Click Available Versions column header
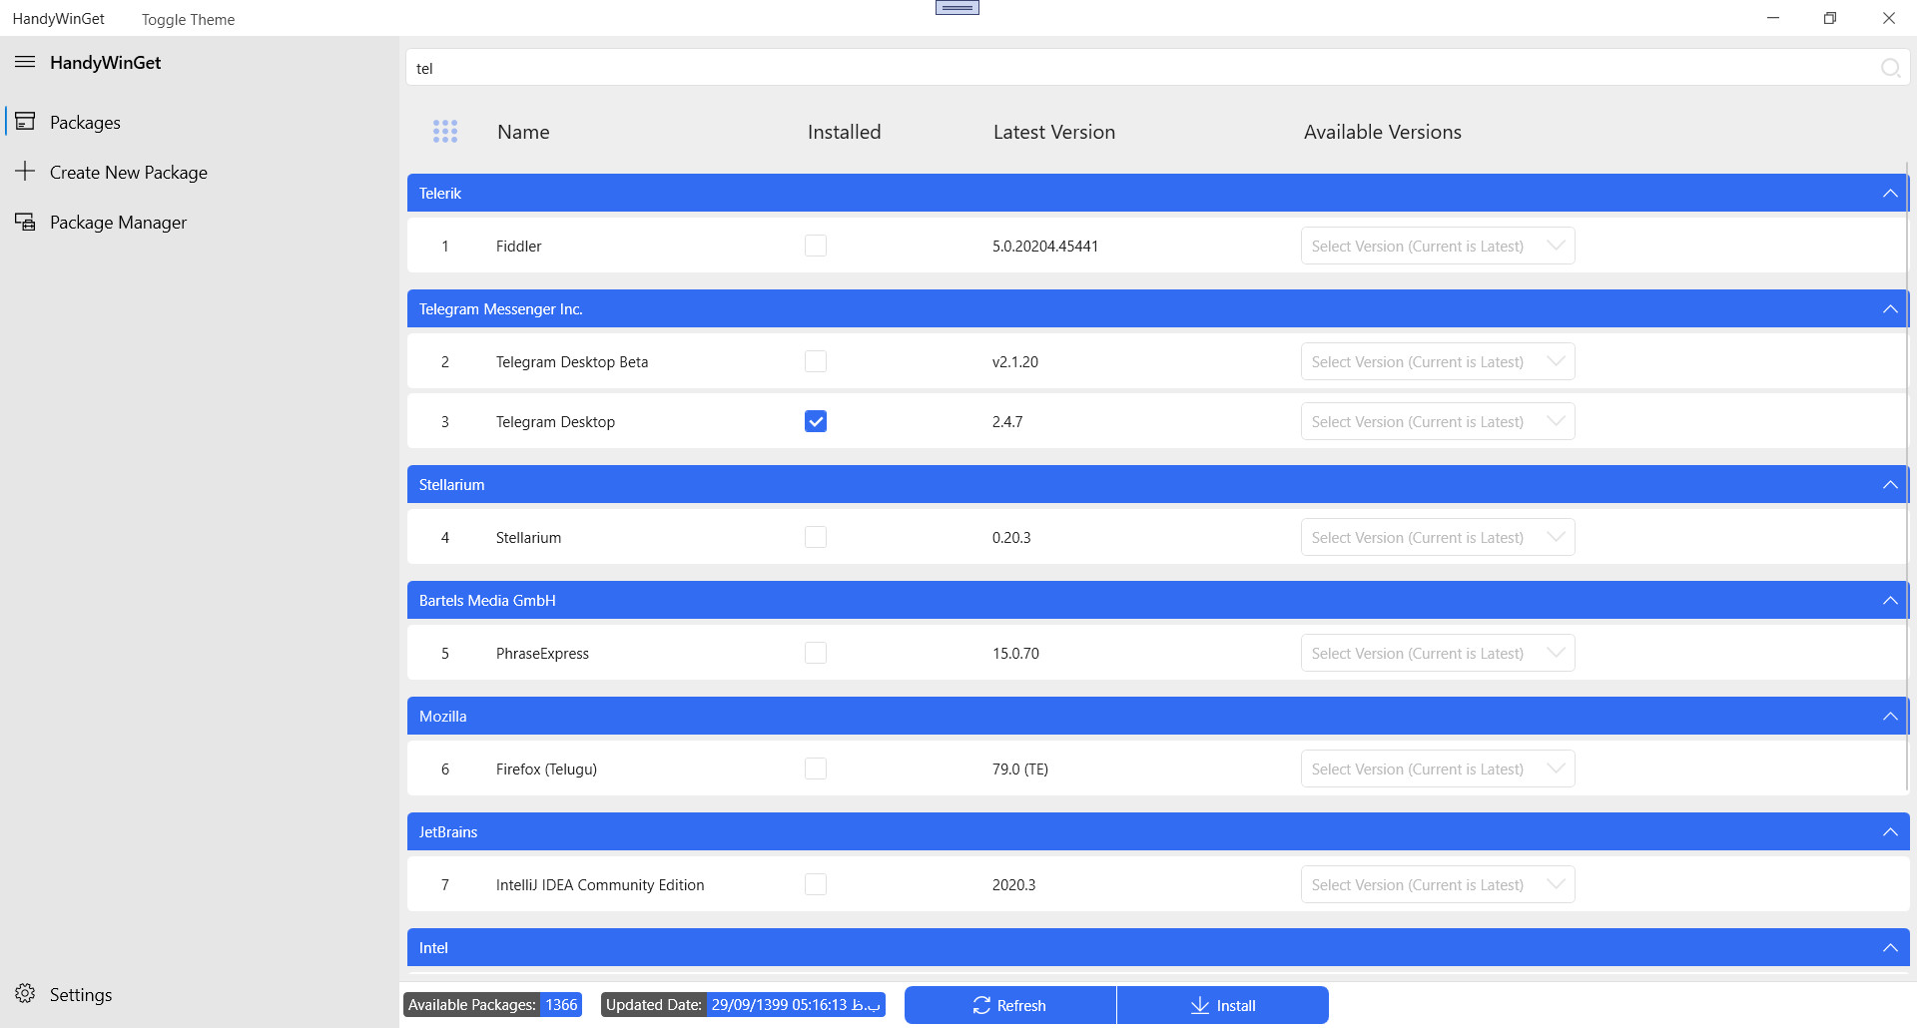 coord(1382,132)
